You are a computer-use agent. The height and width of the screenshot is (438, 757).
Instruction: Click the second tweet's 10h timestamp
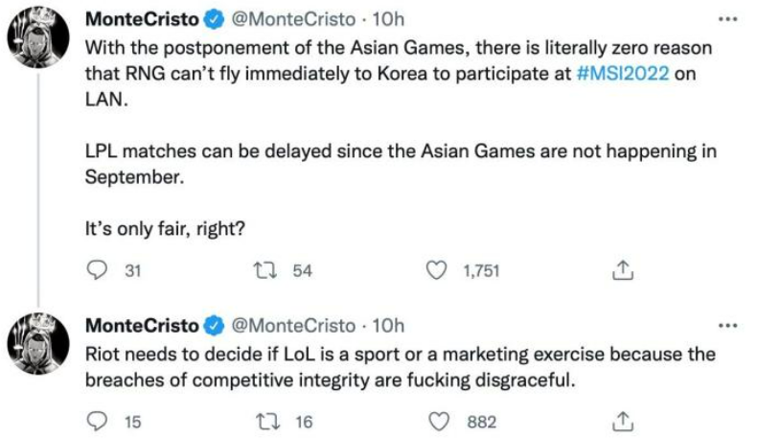387,327
